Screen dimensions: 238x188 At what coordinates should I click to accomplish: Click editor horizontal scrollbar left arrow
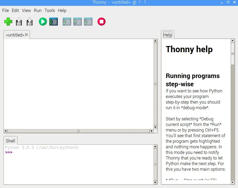coord(6,131)
